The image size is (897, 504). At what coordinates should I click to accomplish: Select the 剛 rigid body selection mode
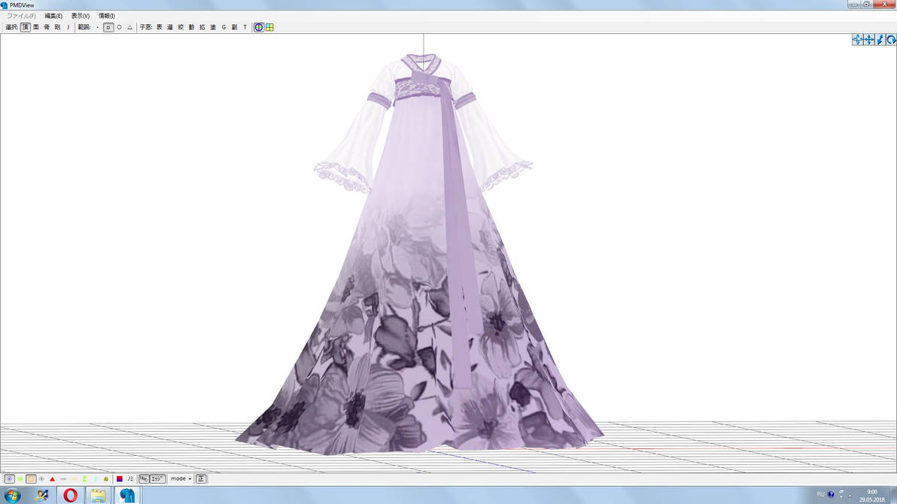click(x=56, y=27)
